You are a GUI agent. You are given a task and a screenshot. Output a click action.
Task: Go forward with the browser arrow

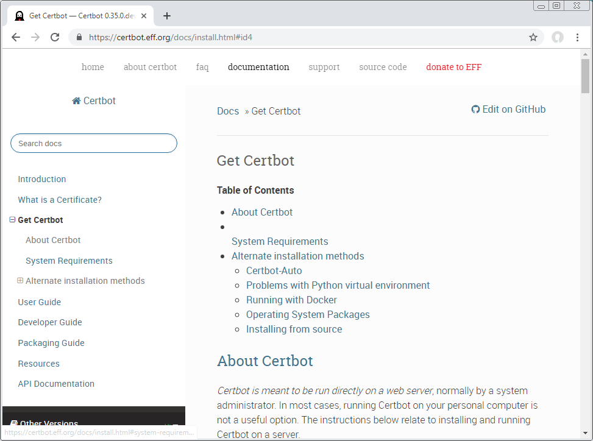(x=35, y=37)
